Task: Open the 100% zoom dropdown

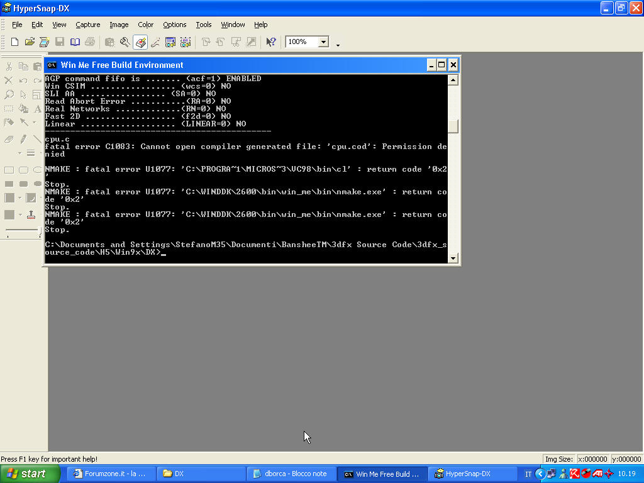Action: click(x=324, y=42)
